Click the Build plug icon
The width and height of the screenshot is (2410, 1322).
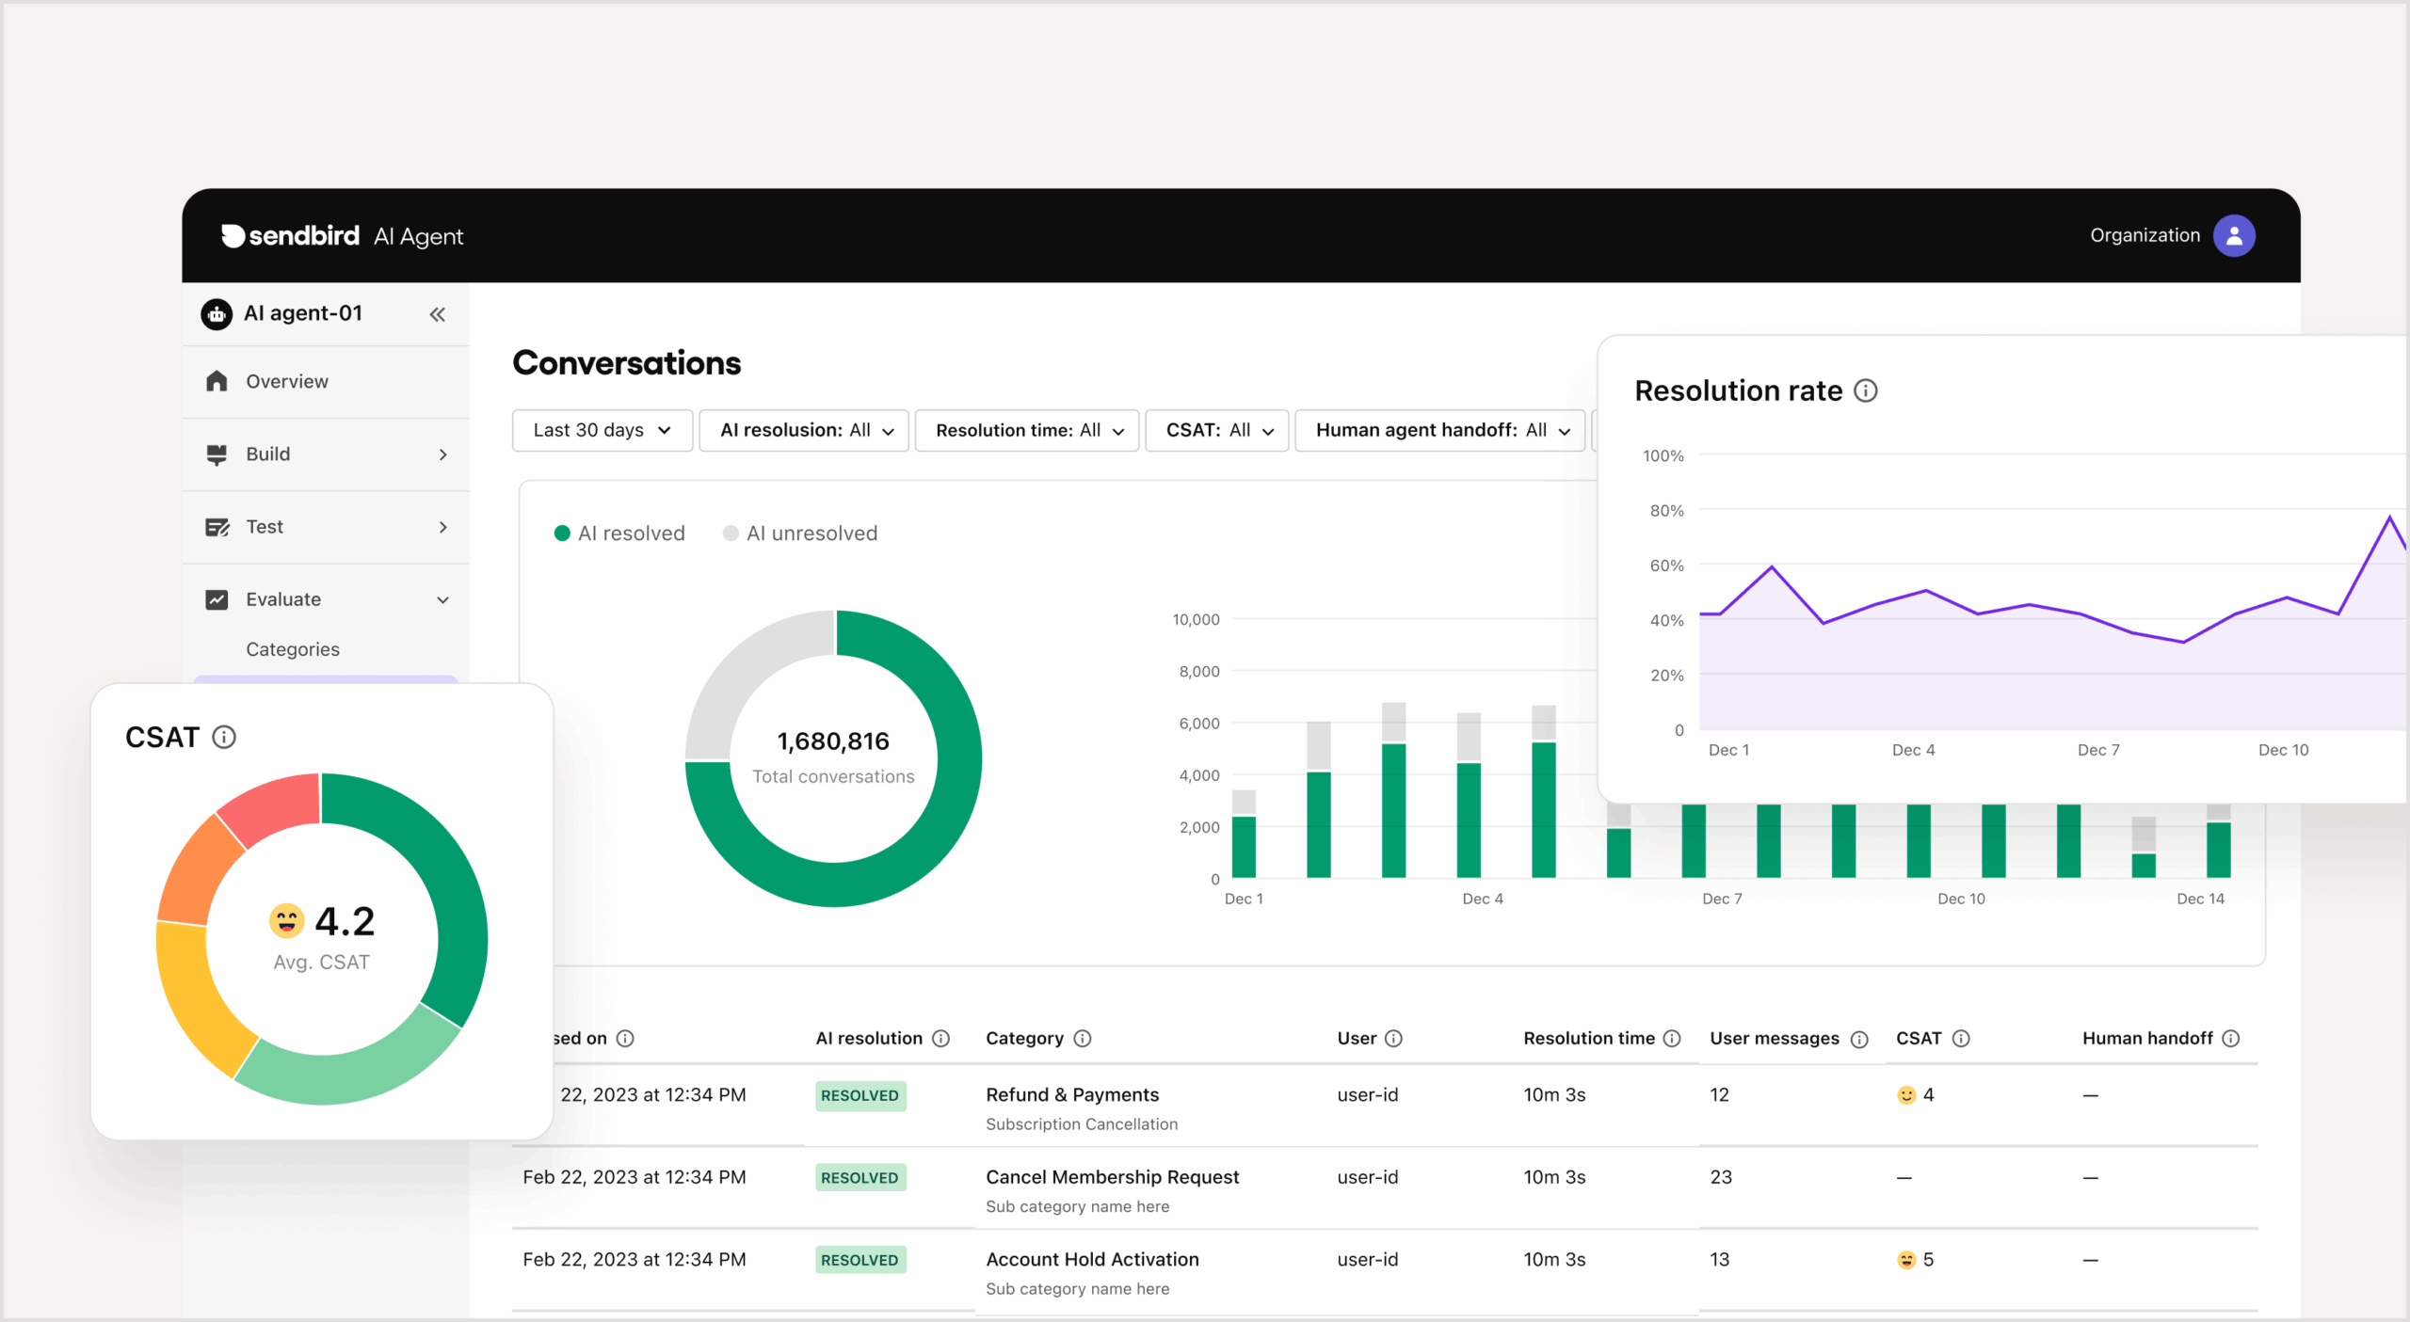pos(217,454)
